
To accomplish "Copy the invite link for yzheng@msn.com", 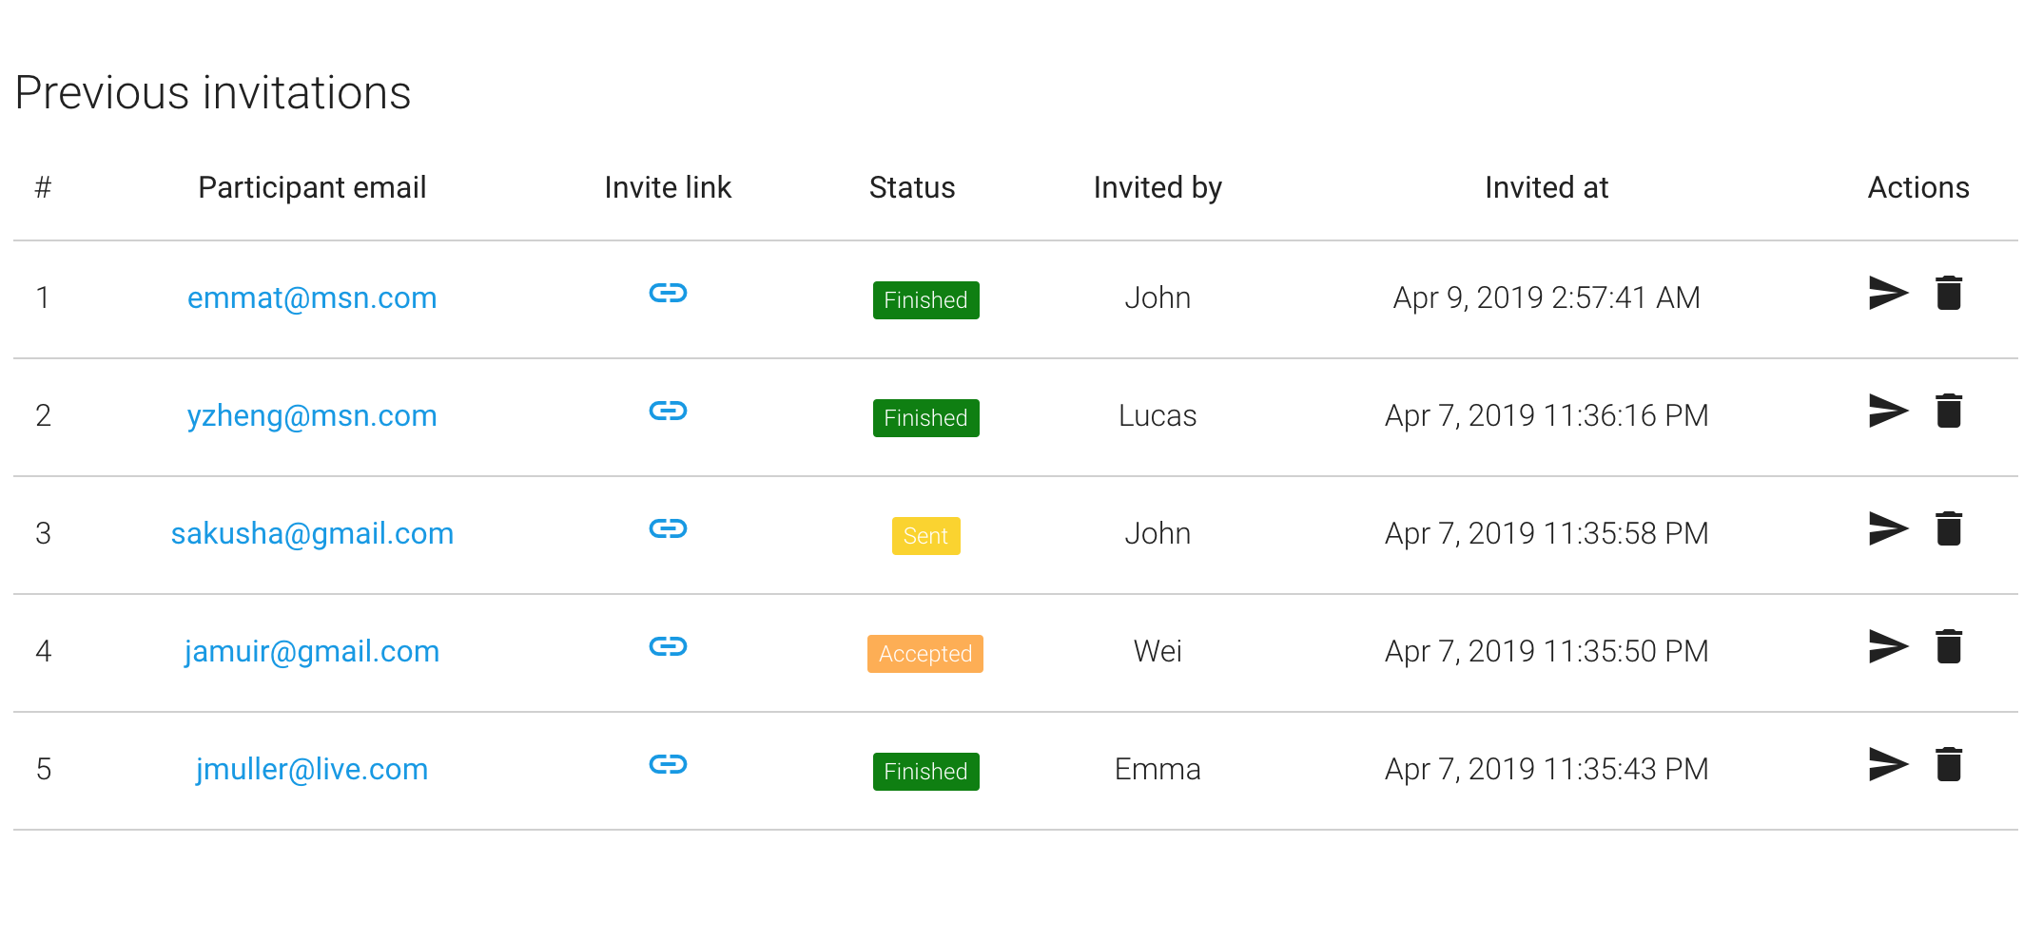I will [668, 411].
